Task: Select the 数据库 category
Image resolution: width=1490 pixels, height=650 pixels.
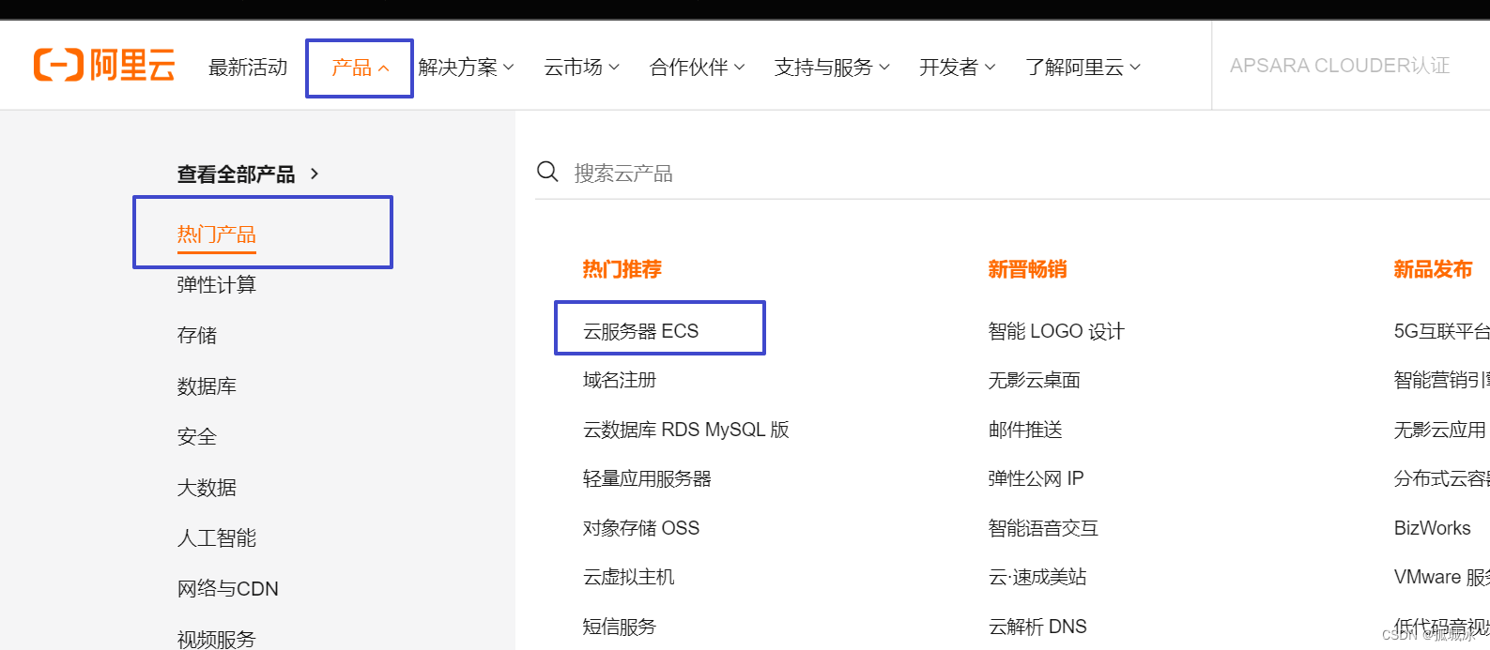Action: 207,385
